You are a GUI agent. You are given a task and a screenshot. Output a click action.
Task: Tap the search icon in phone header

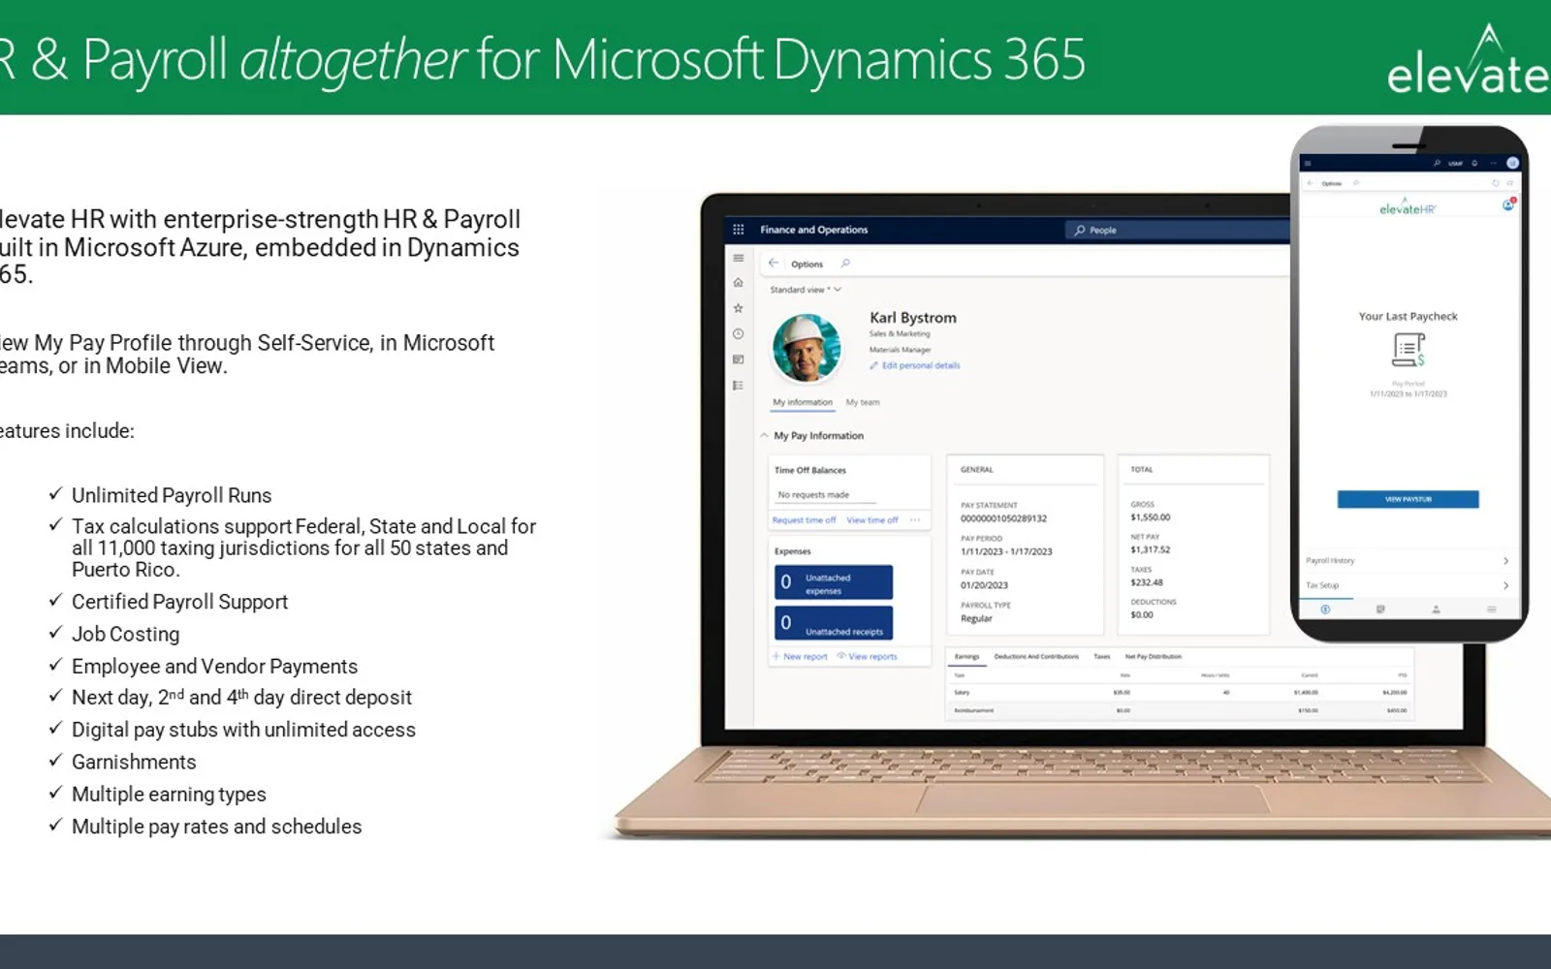pyautogui.click(x=1437, y=163)
